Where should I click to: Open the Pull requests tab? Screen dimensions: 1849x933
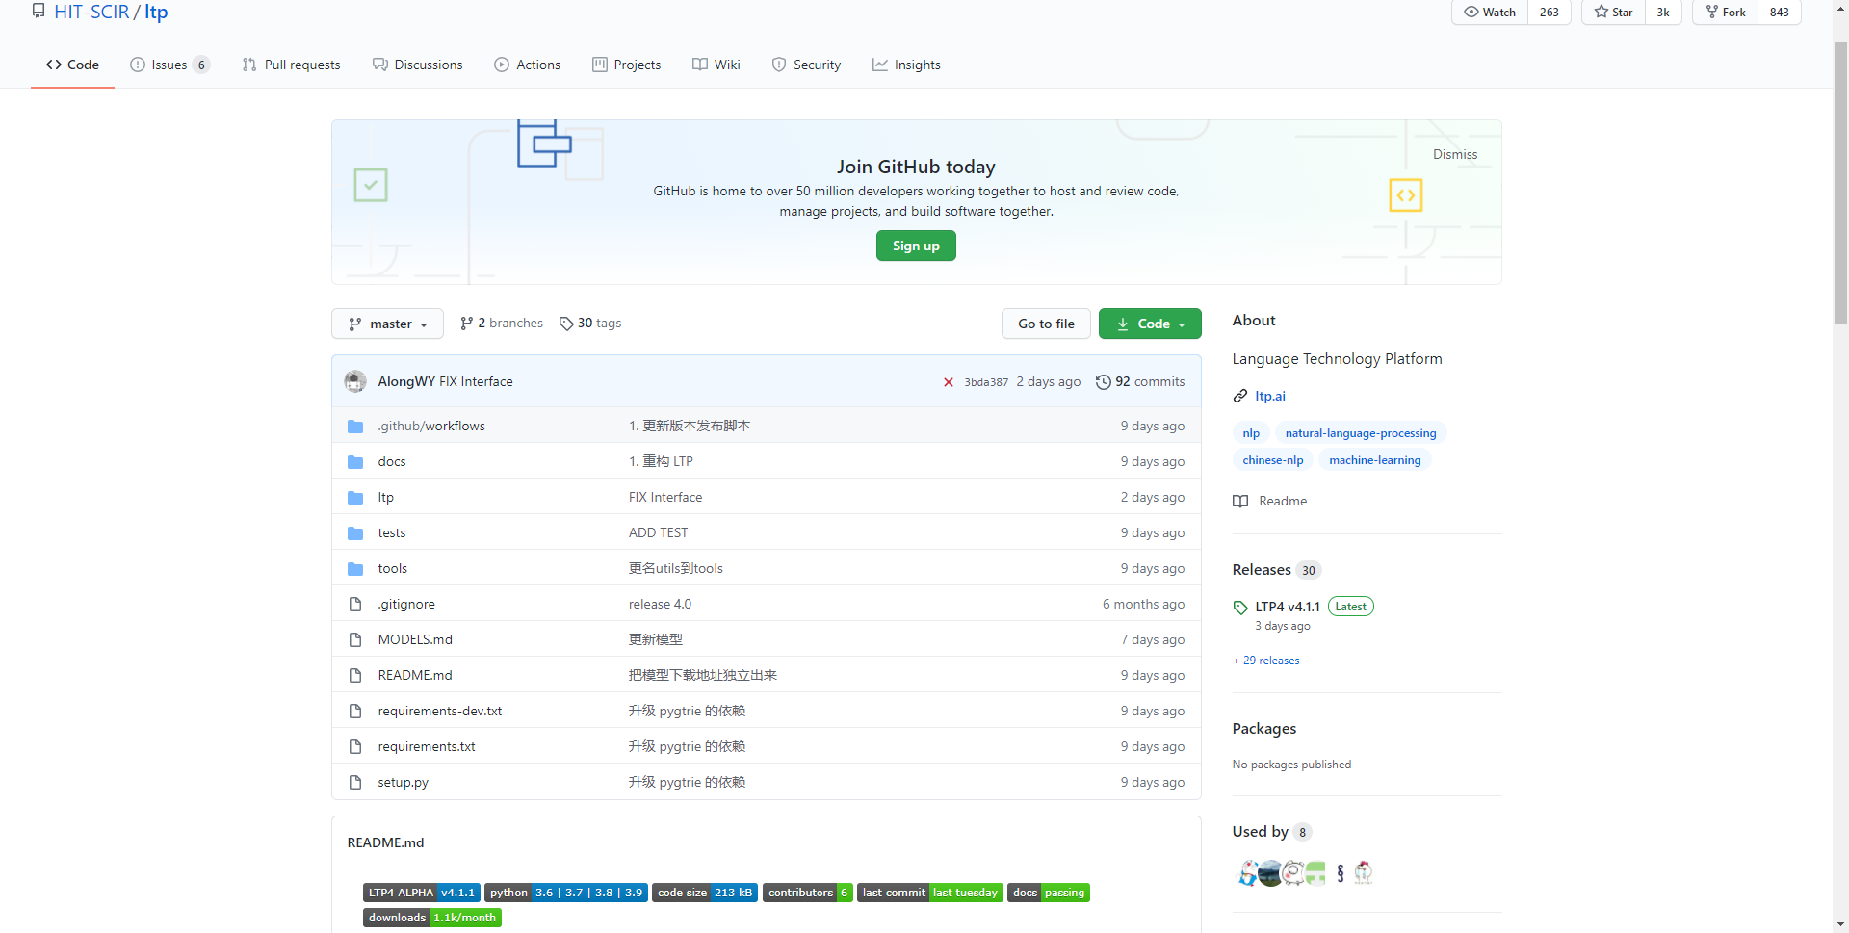pos(291,65)
